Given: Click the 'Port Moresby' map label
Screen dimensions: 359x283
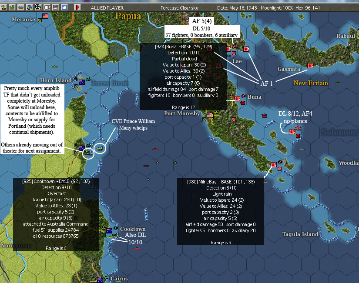Looking at the screenshot, I should pyautogui.click(x=182, y=113).
